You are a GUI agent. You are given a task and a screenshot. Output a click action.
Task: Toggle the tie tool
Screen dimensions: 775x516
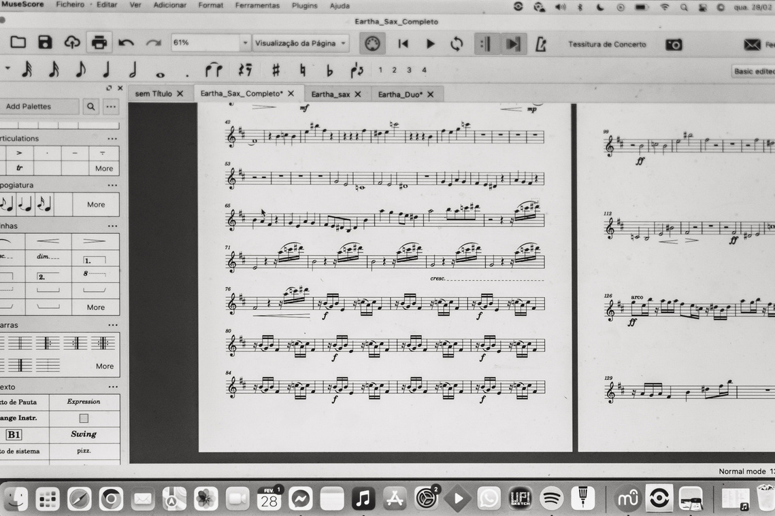[214, 71]
